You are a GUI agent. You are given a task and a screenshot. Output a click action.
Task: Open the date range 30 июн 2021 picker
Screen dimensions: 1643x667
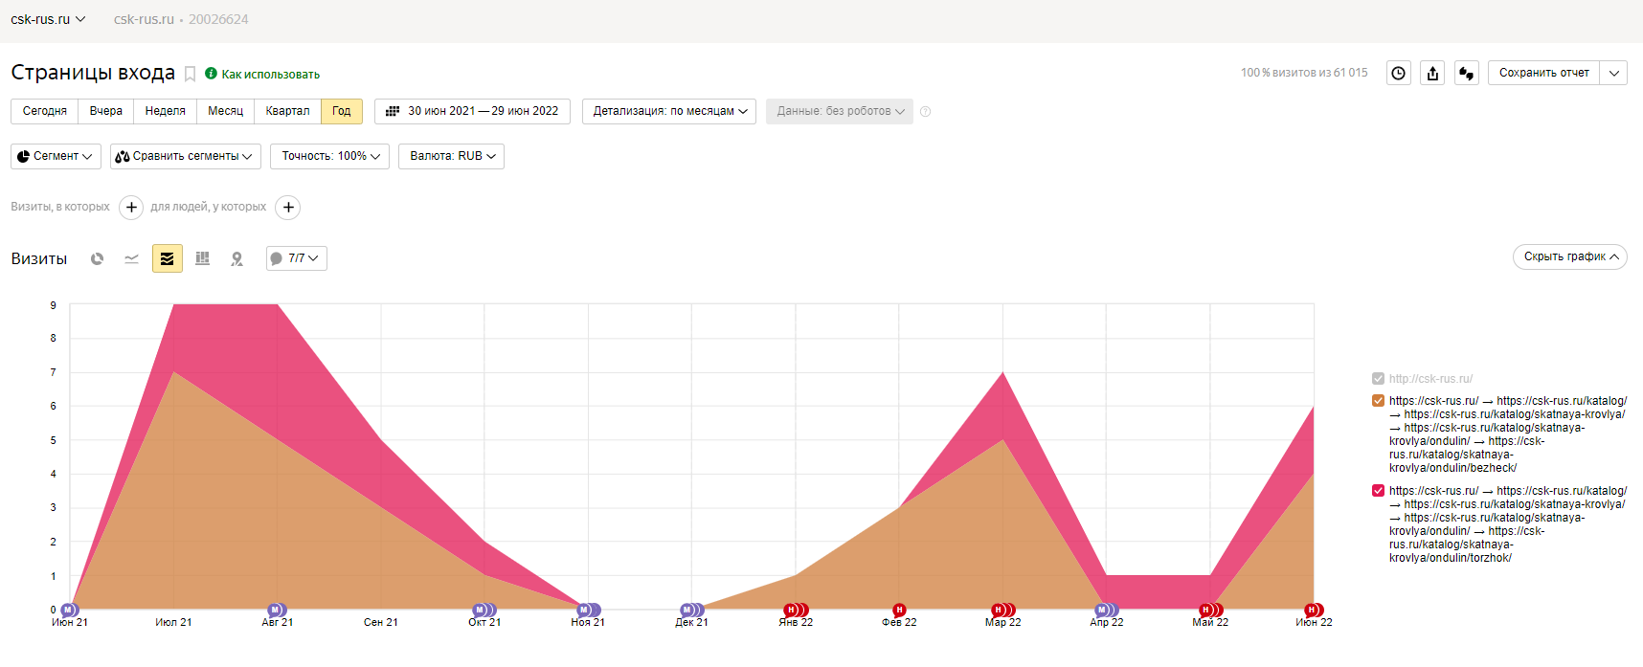pyautogui.click(x=472, y=111)
